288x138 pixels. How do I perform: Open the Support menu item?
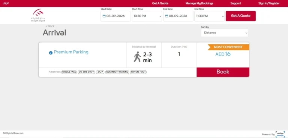[235, 3]
